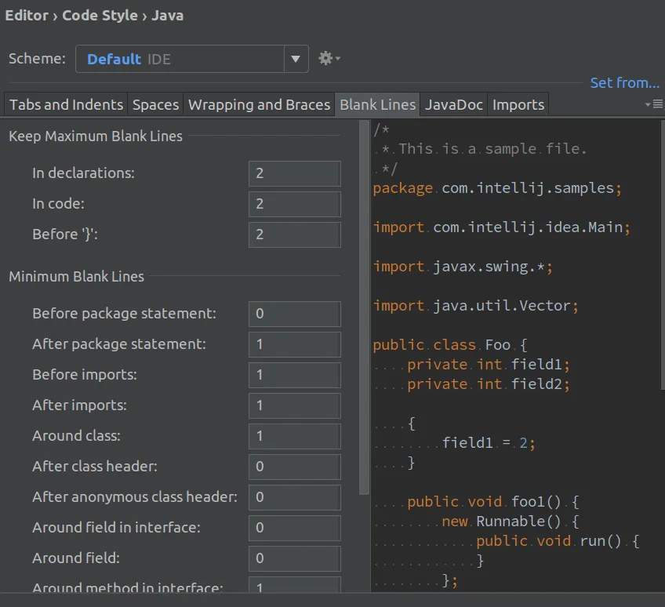Image resolution: width=665 pixels, height=607 pixels.
Task: Click 'import javax.swing.*;' line
Action: pyautogui.click(x=463, y=267)
